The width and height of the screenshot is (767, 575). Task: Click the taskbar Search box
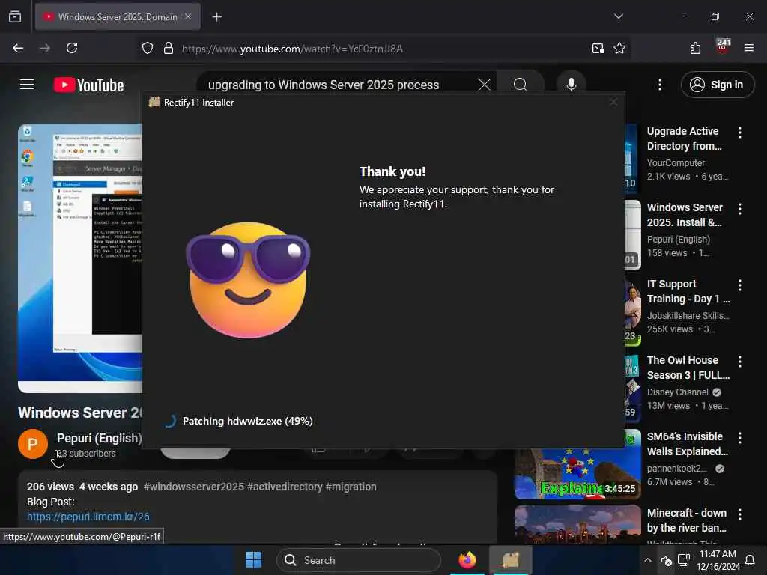pos(359,560)
